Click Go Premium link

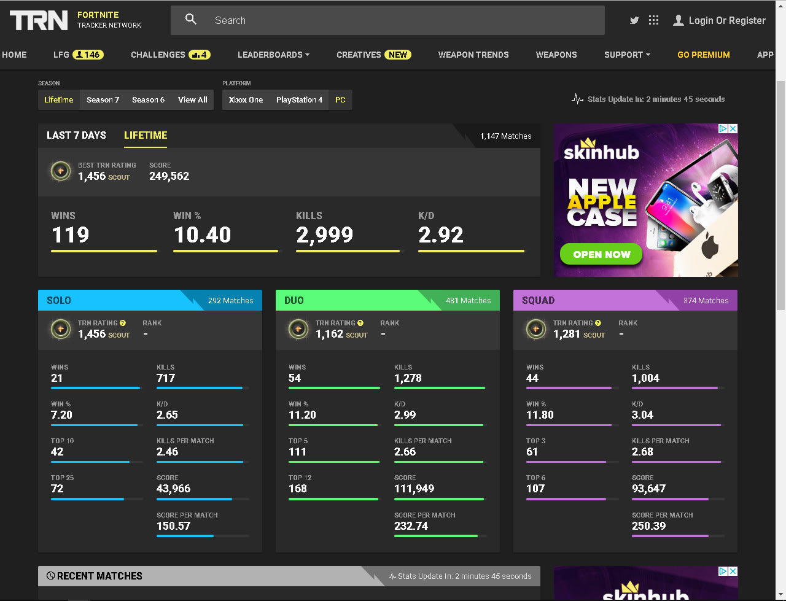(x=704, y=55)
